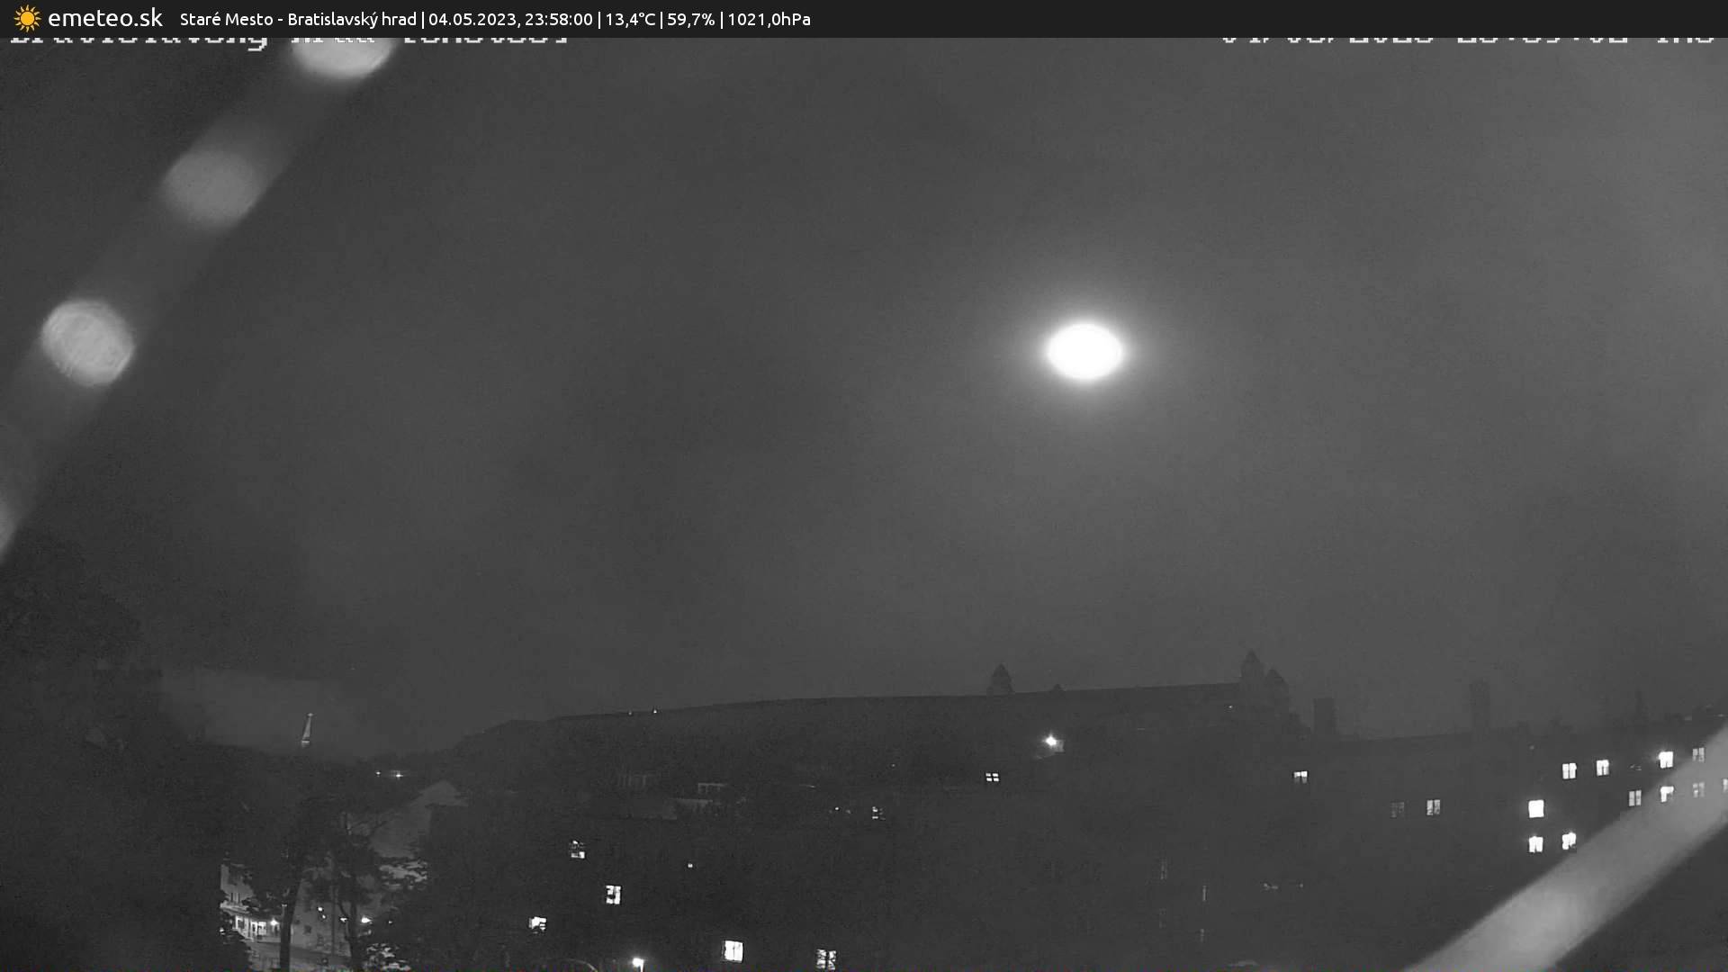1728x972 pixels.
Task: Click the church spire on left horizon
Action: [307, 729]
